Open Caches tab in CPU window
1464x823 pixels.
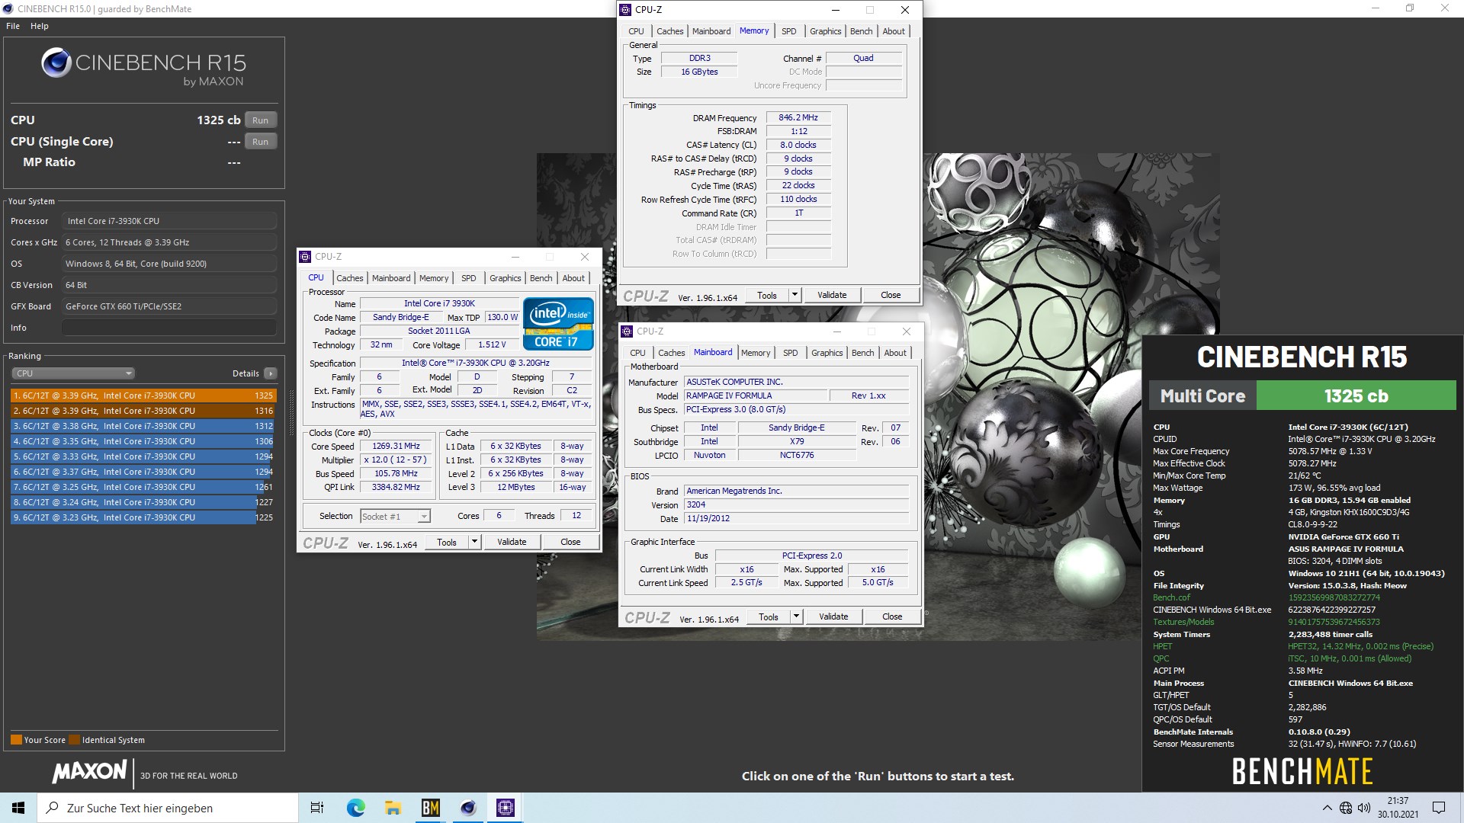[349, 278]
